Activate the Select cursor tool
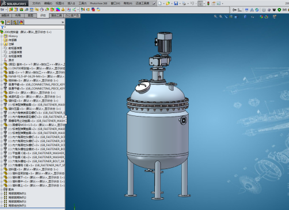The width and height of the screenshot is (289, 210). pos(200,3)
